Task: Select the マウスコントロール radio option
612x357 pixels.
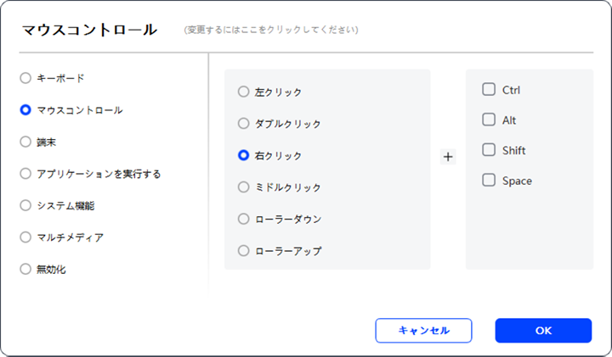Action: [25, 110]
